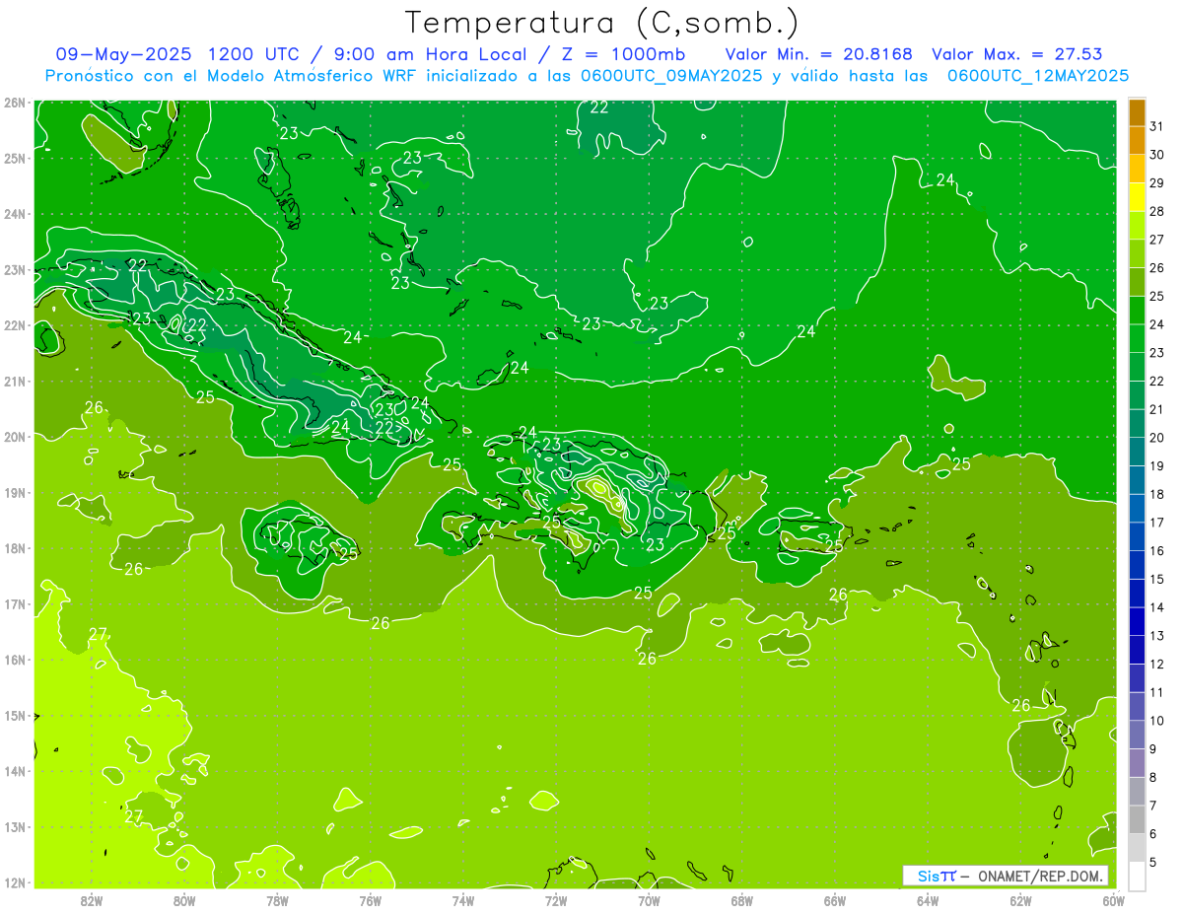
Task: Pick the teal legend swatch between 19 and 20
Action: click(x=1137, y=452)
